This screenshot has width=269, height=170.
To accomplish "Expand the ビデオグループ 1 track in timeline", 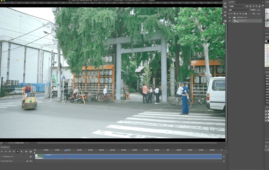I will coord(1,156).
